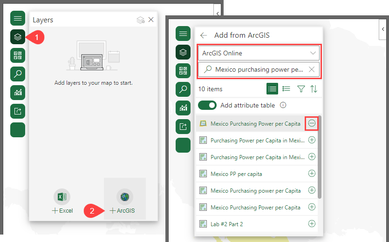This screenshot has height=242, width=389.
Task: Open Search icon in right window toolbar
Action: click(x=183, y=89)
